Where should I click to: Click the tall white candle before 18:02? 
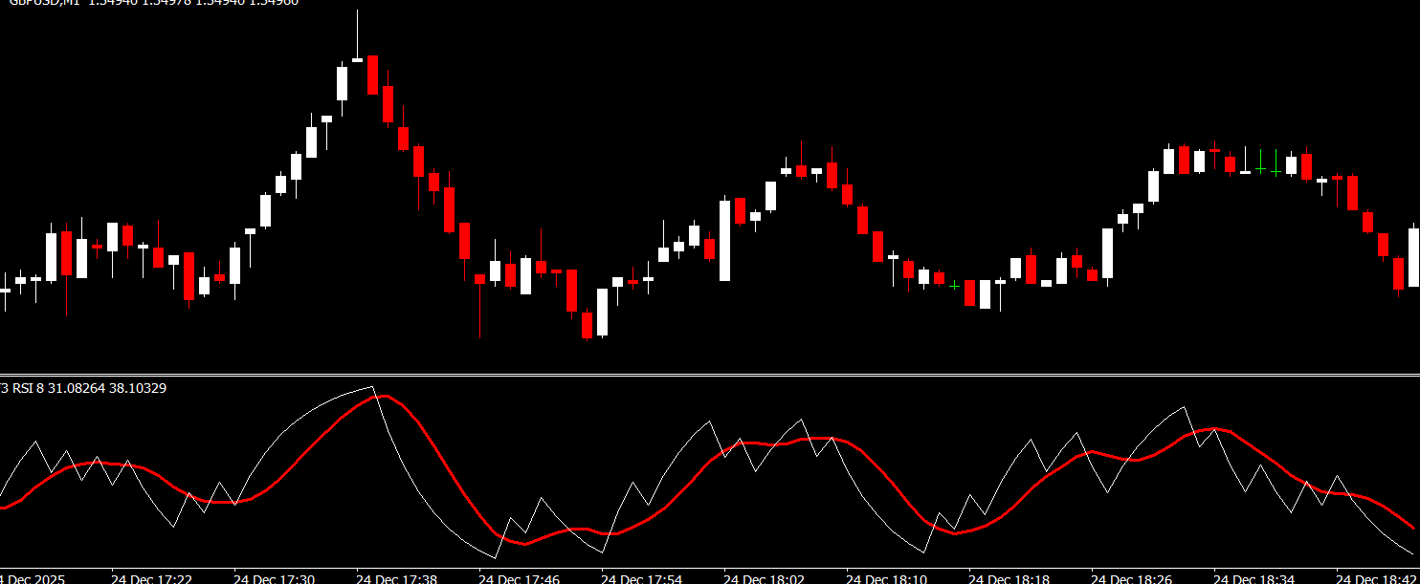[x=724, y=239]
